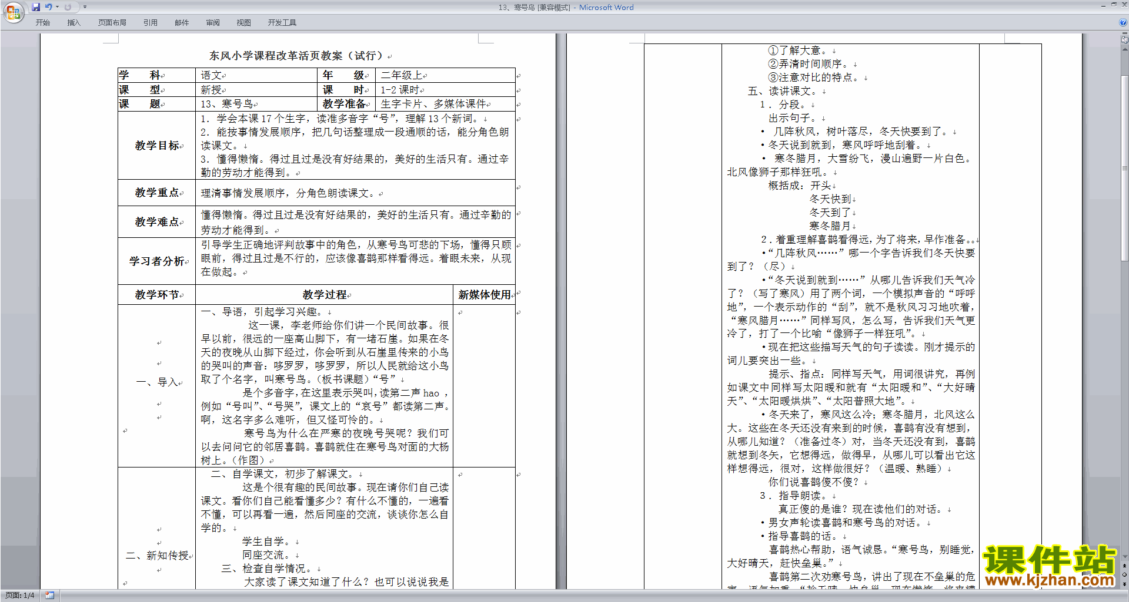1129x602 pixels.
Task: Open the Office Button menu
Action: tap(13, 13)
